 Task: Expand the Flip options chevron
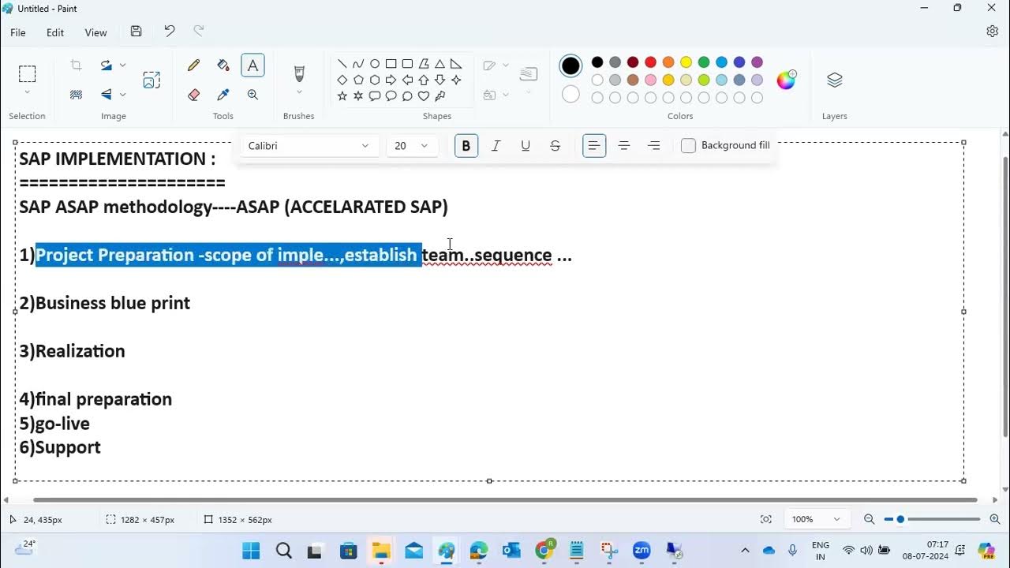[123, 95]
